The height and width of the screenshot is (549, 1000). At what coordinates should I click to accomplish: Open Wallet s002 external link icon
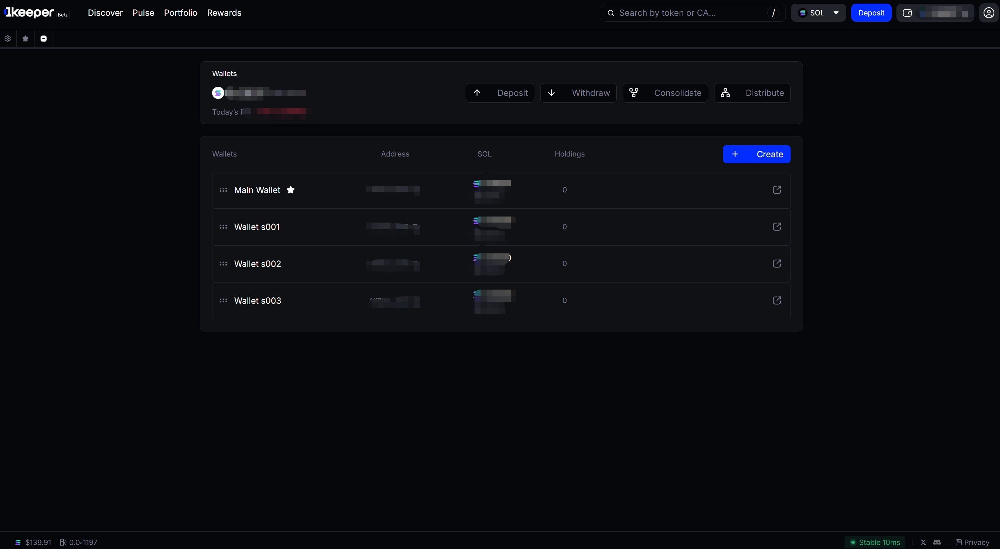pos(776,264)
